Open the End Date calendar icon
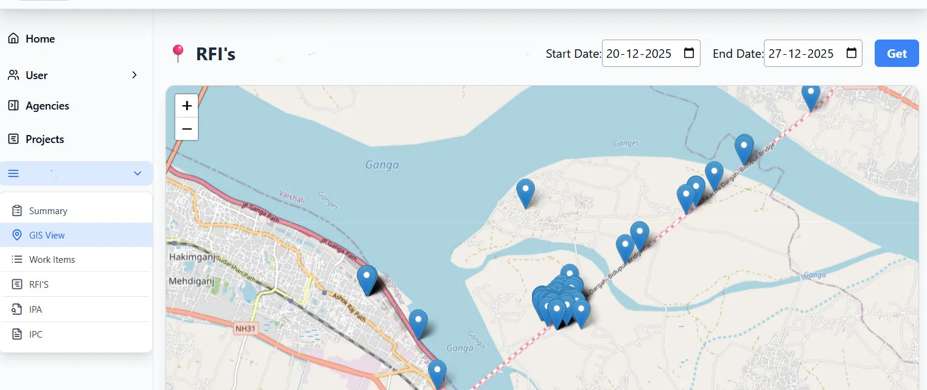The height and width of the screenshot is (390, 927). 850,54
